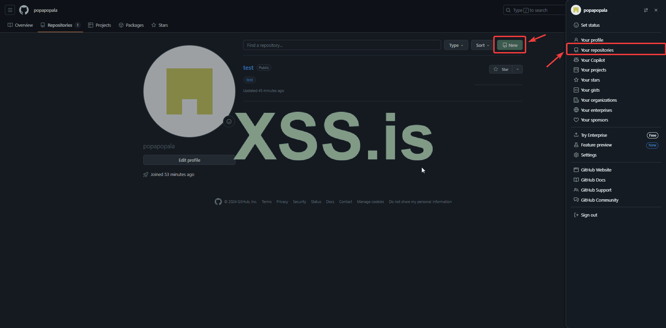
Task: Open the Privacy footer link
Action: coord(282,202)
